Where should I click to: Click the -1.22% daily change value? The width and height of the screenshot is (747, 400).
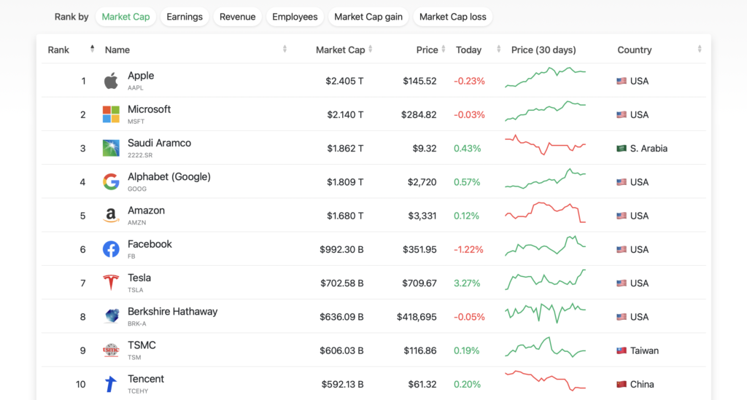pos(468,250)
